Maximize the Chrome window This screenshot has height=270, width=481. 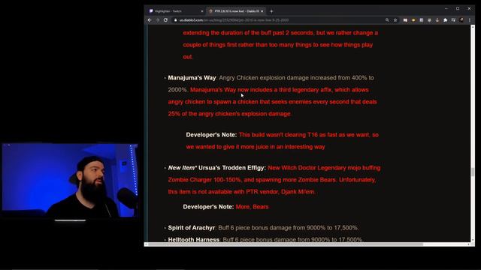pyautogui.click(x=458, y=8)
